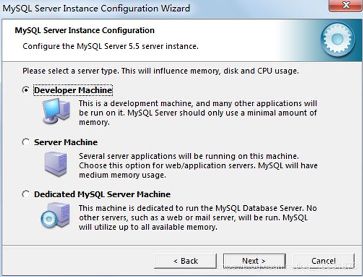Viewport: 363px width, 277px height.
Task: Click the Dedicated MySQL Server description paragraph
Action: (x=198, y=217)
